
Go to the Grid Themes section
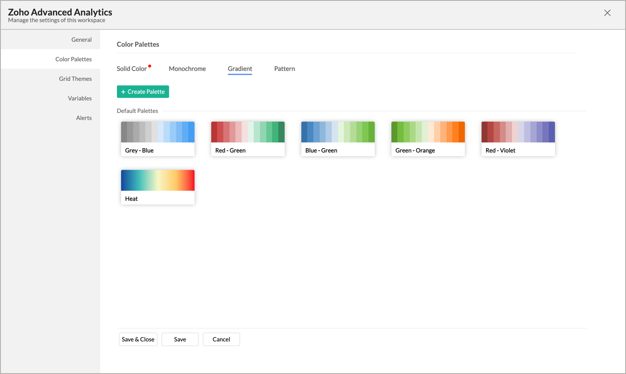point(75,78)
